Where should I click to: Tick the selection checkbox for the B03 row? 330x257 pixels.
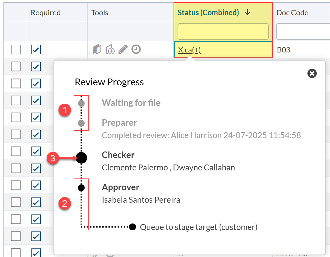point(16,50)
